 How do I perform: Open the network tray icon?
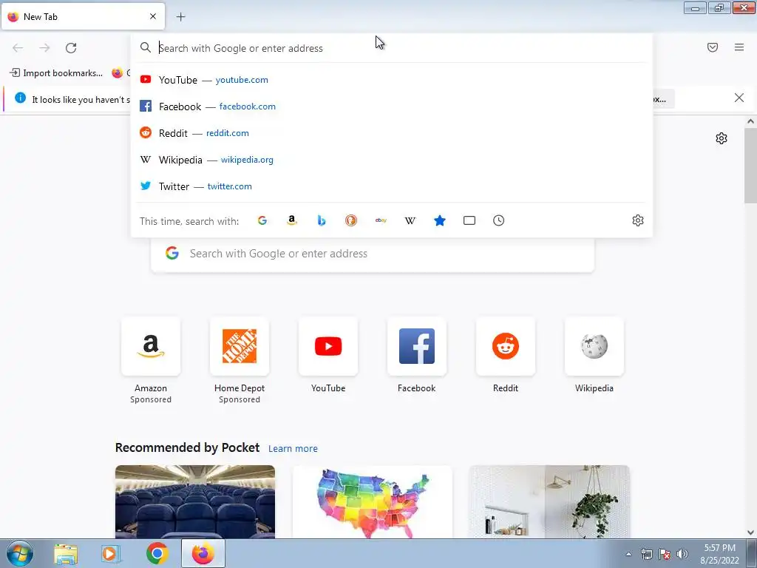pos(646,554)
